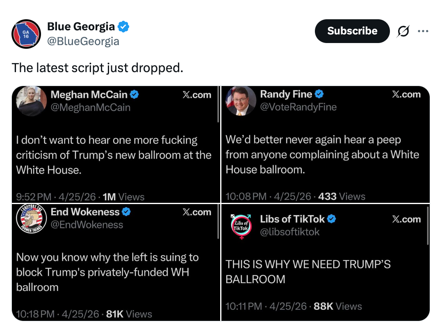
Task: Open the @BlueGeorgia handle link
Action: [x=83, y=41]
